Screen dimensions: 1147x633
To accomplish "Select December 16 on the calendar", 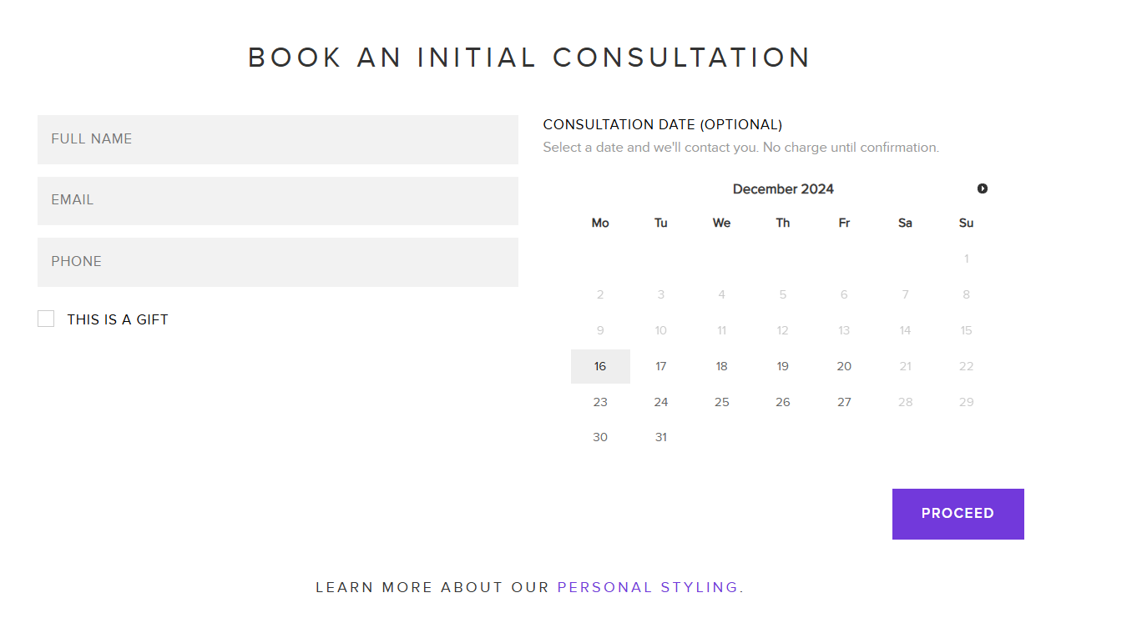I will 600,366.
